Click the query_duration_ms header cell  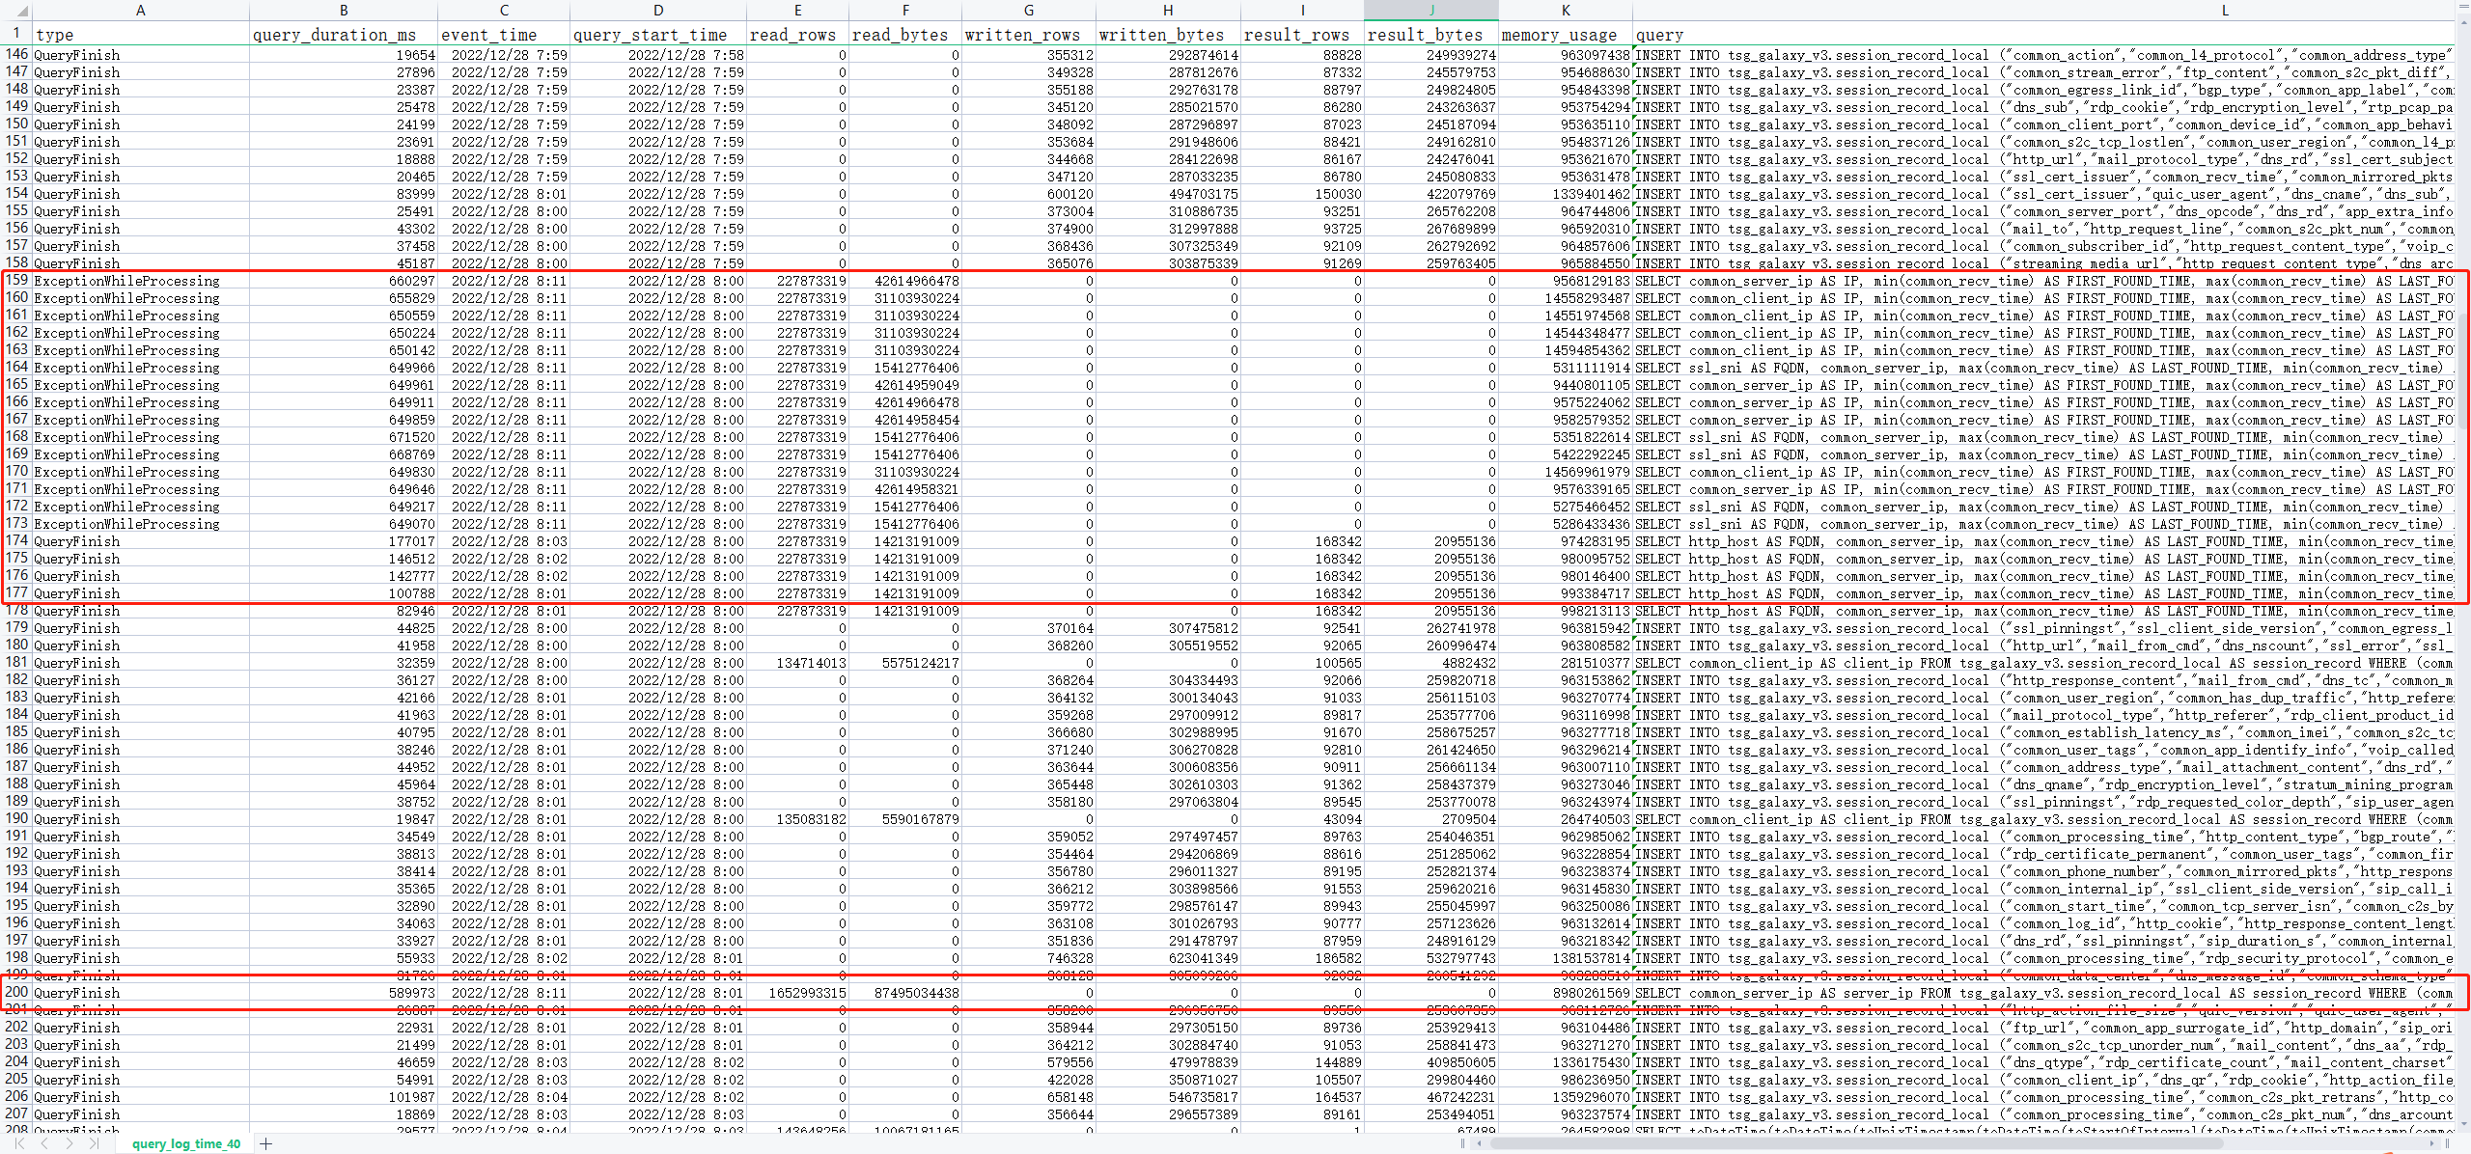point(344,35)
